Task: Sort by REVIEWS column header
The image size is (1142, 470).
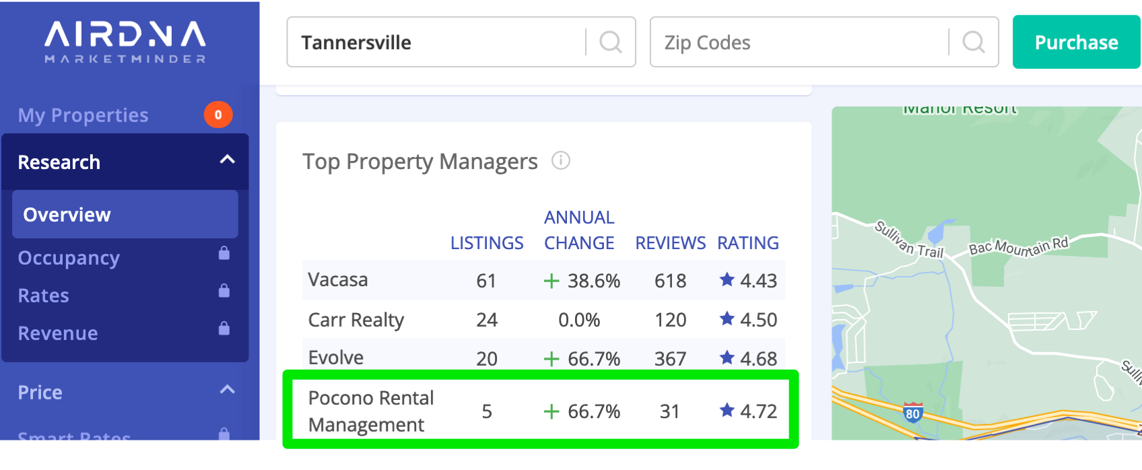Action: pyautogui.click(x=671, y=243)
